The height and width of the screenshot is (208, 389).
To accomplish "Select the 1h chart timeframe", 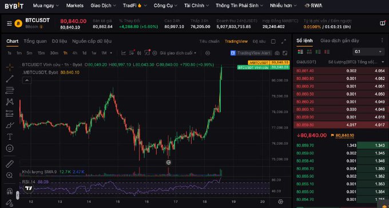I will [65, 53].
